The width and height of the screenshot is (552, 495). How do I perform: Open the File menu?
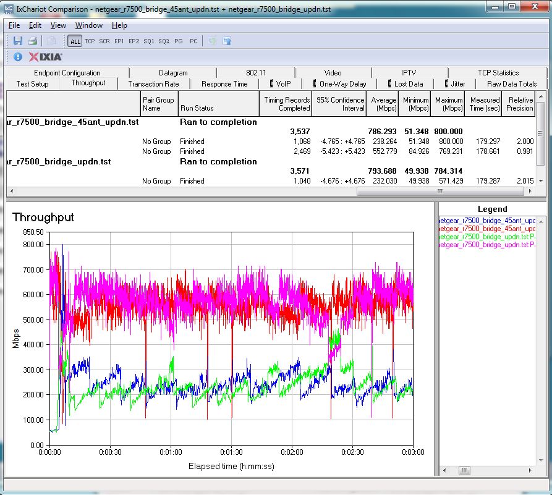pos(14,25)
